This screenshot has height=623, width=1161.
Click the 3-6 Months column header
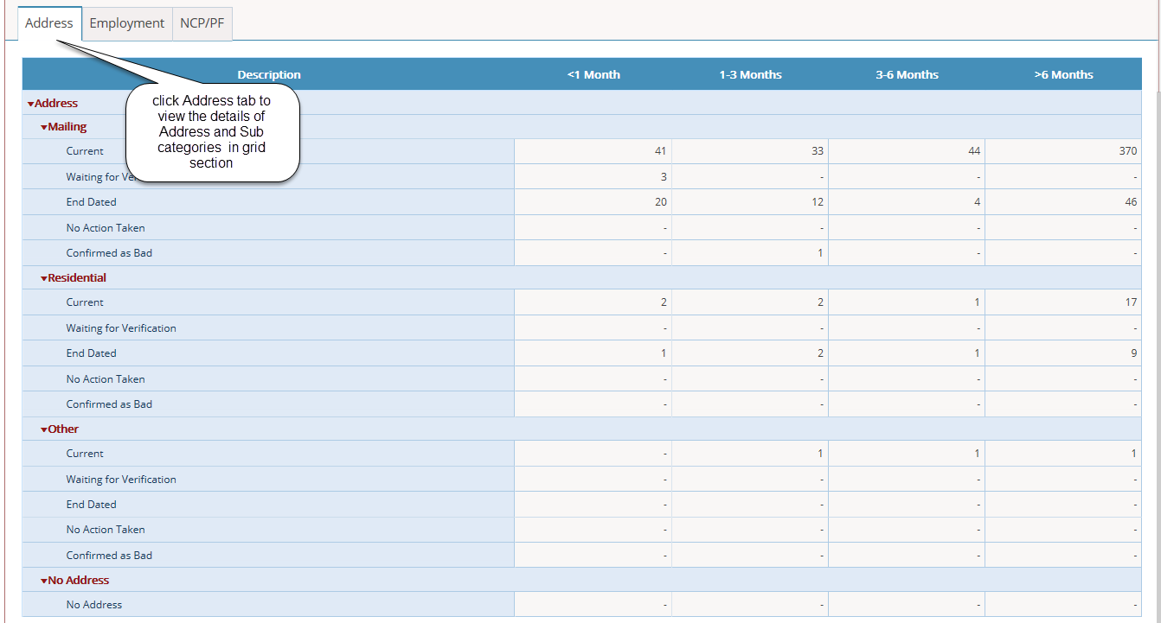click(907, 75)
